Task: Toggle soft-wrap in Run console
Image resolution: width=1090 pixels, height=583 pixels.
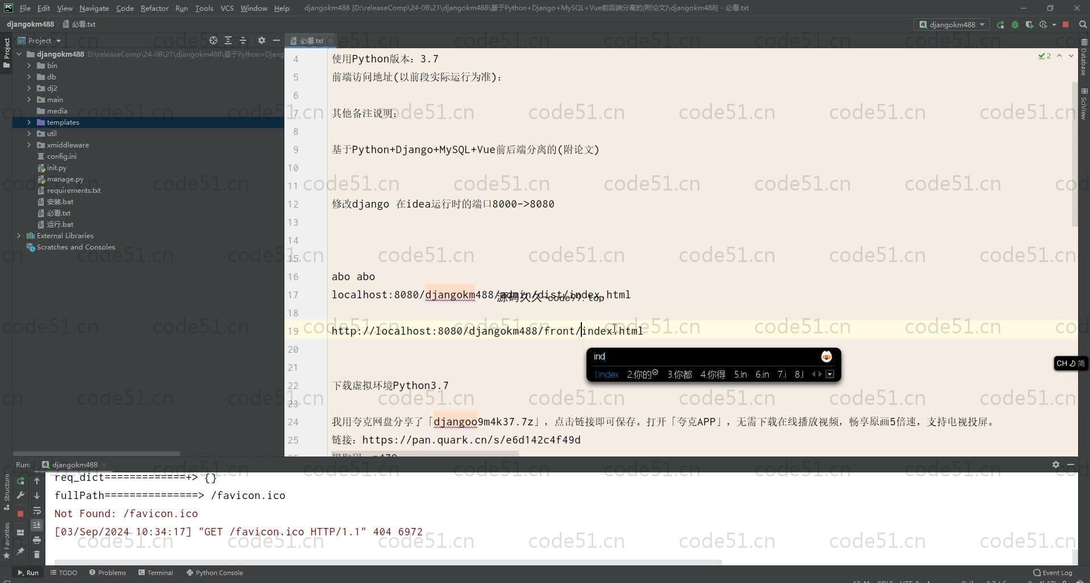Action: [x=37, y=510]
